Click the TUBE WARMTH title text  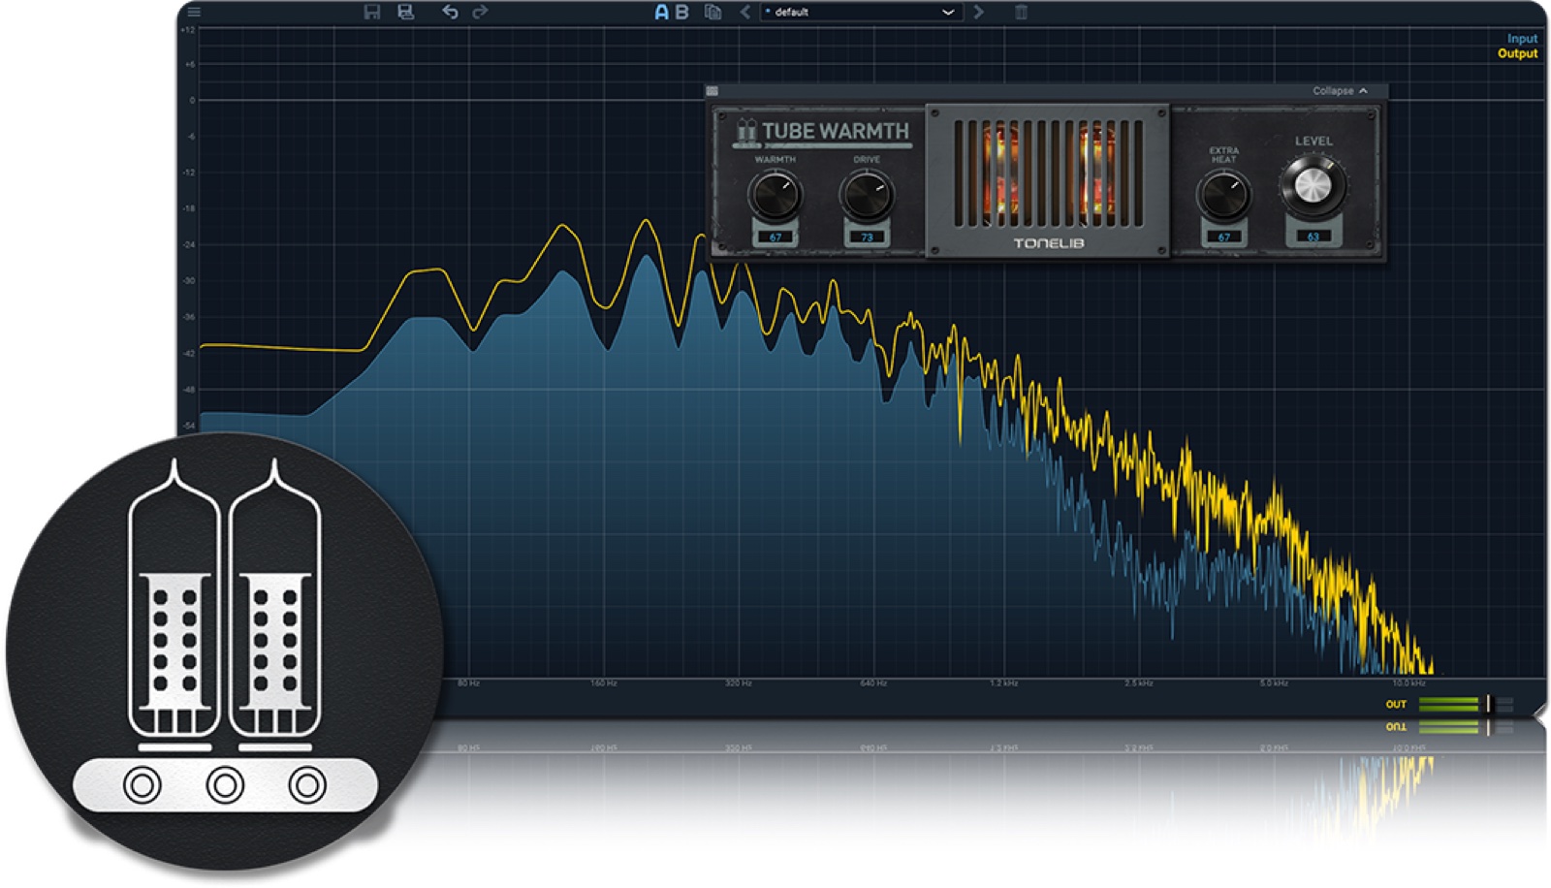pyautogui.click(x=835, y=131)
